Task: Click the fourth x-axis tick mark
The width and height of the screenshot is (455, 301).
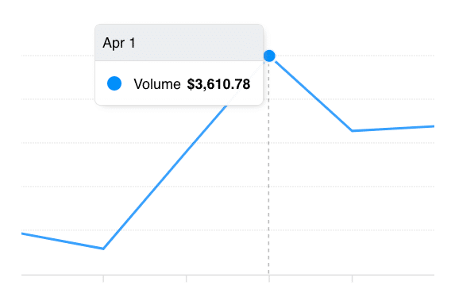Action: (353, 279)
